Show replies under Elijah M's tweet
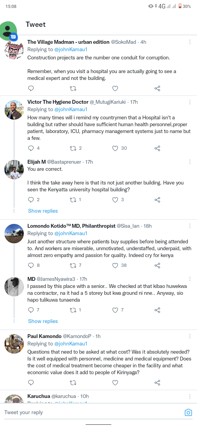The image size is (197, 427). [43, 211]
